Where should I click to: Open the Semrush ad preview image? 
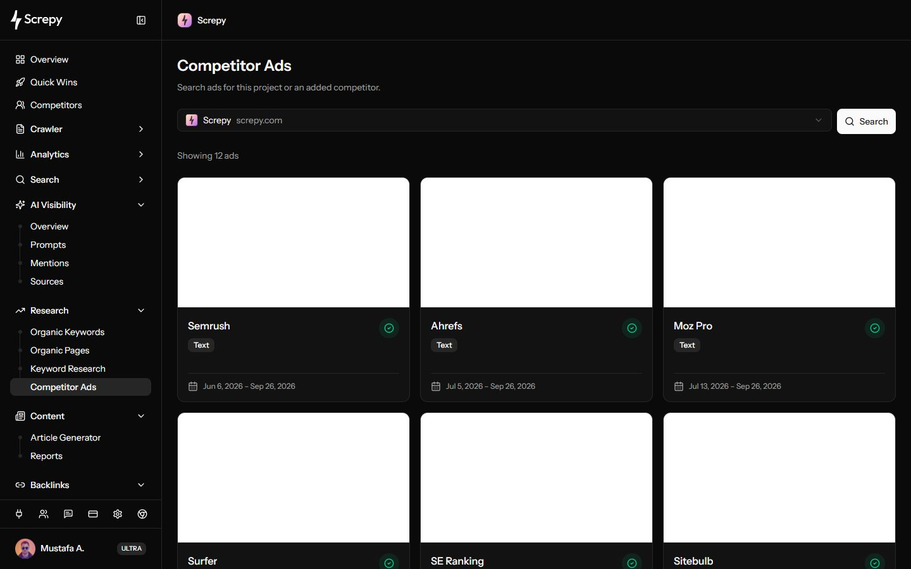[x=294, y=243]
